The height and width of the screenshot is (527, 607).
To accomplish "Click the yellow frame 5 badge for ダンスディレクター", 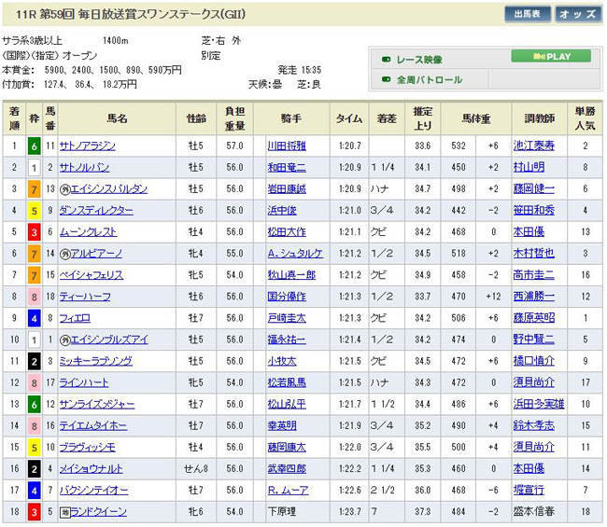I will point(34,211).
